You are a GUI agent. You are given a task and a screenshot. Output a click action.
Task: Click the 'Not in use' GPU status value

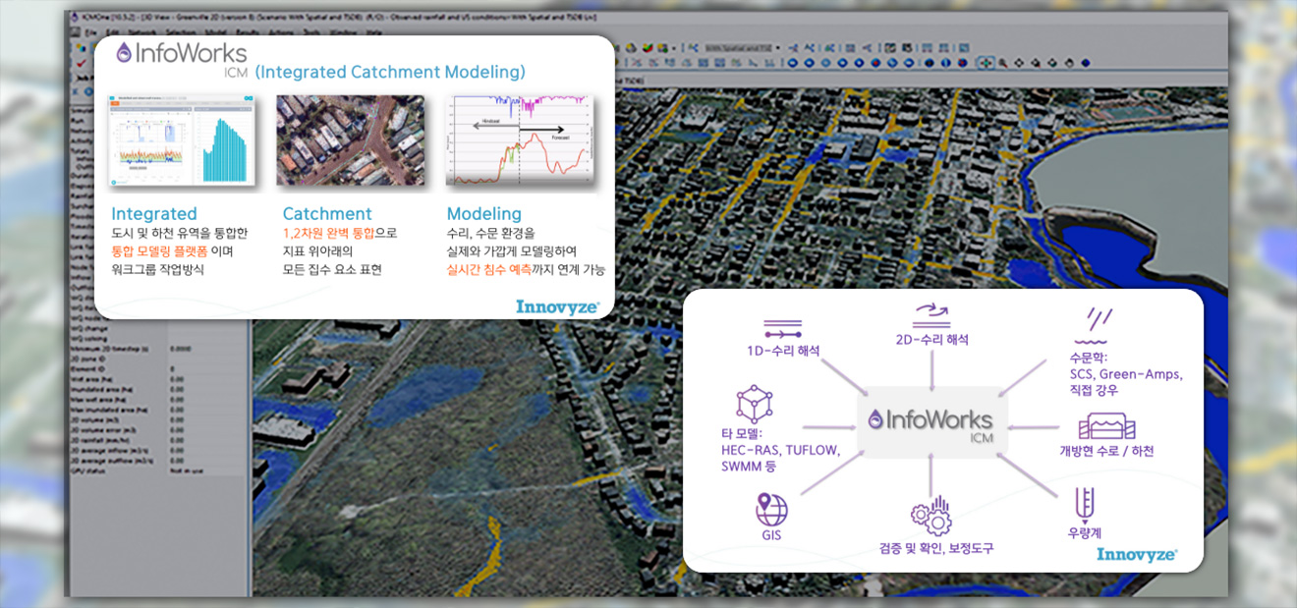pyautogui.click(x=187, y=470)
